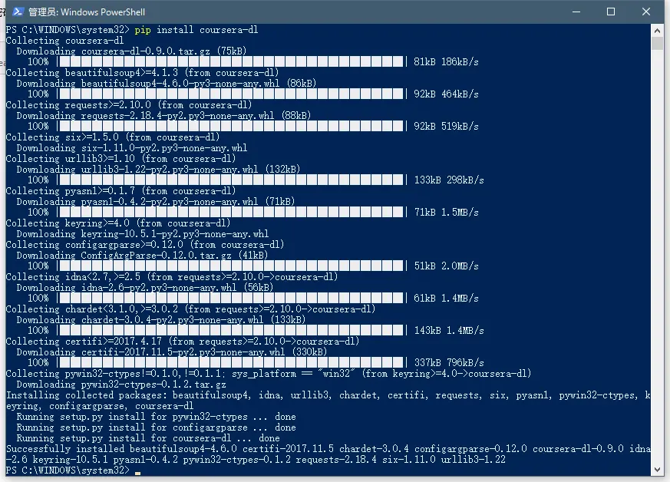670x482 pixels.
Task: Click the '71kB 1.5MB/s' speed text
Action: 446,213
